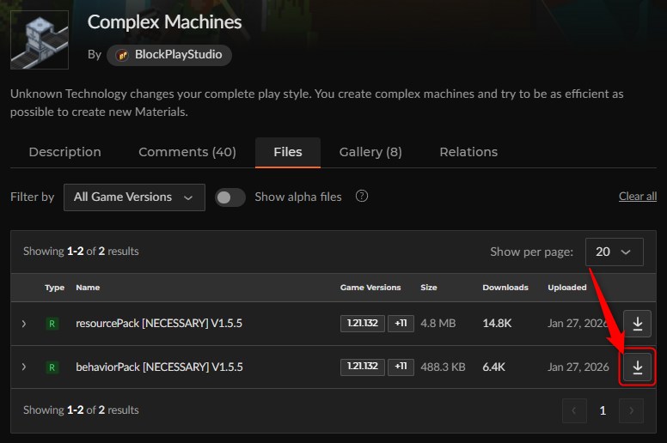Click the BlockPlayStudio author avatar icon
667x443 pixels.
pos(122,55)
